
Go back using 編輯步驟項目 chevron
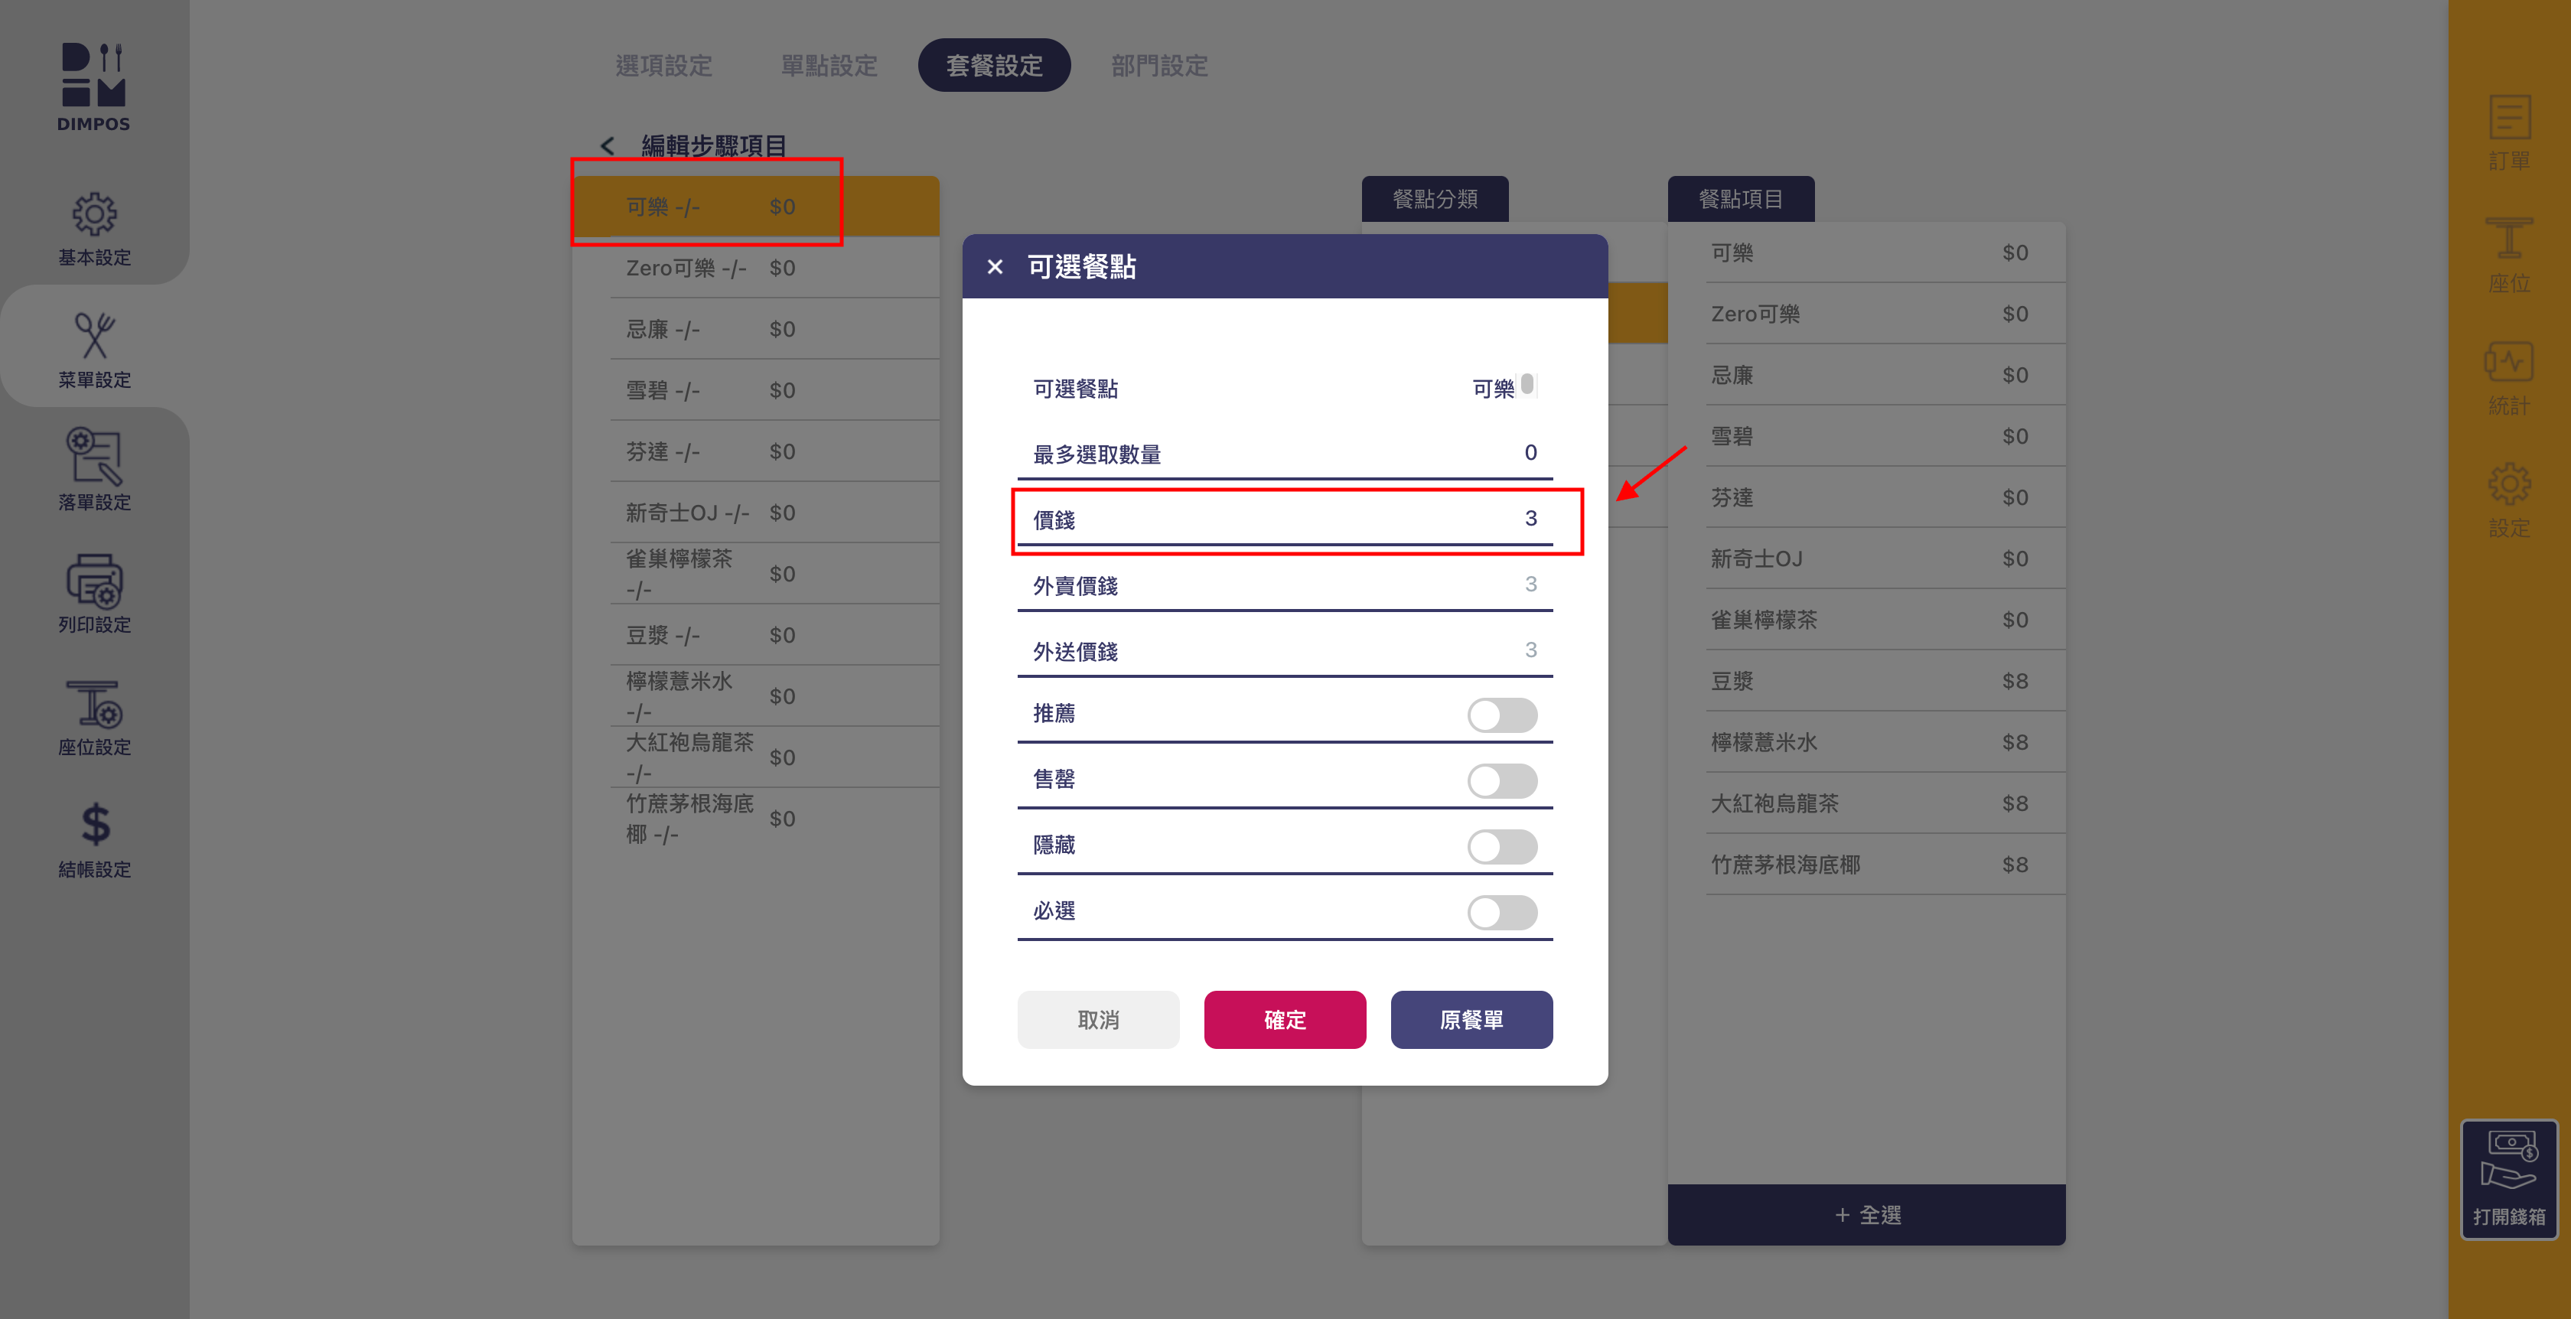pyautogui.click(x=607, y=145)
